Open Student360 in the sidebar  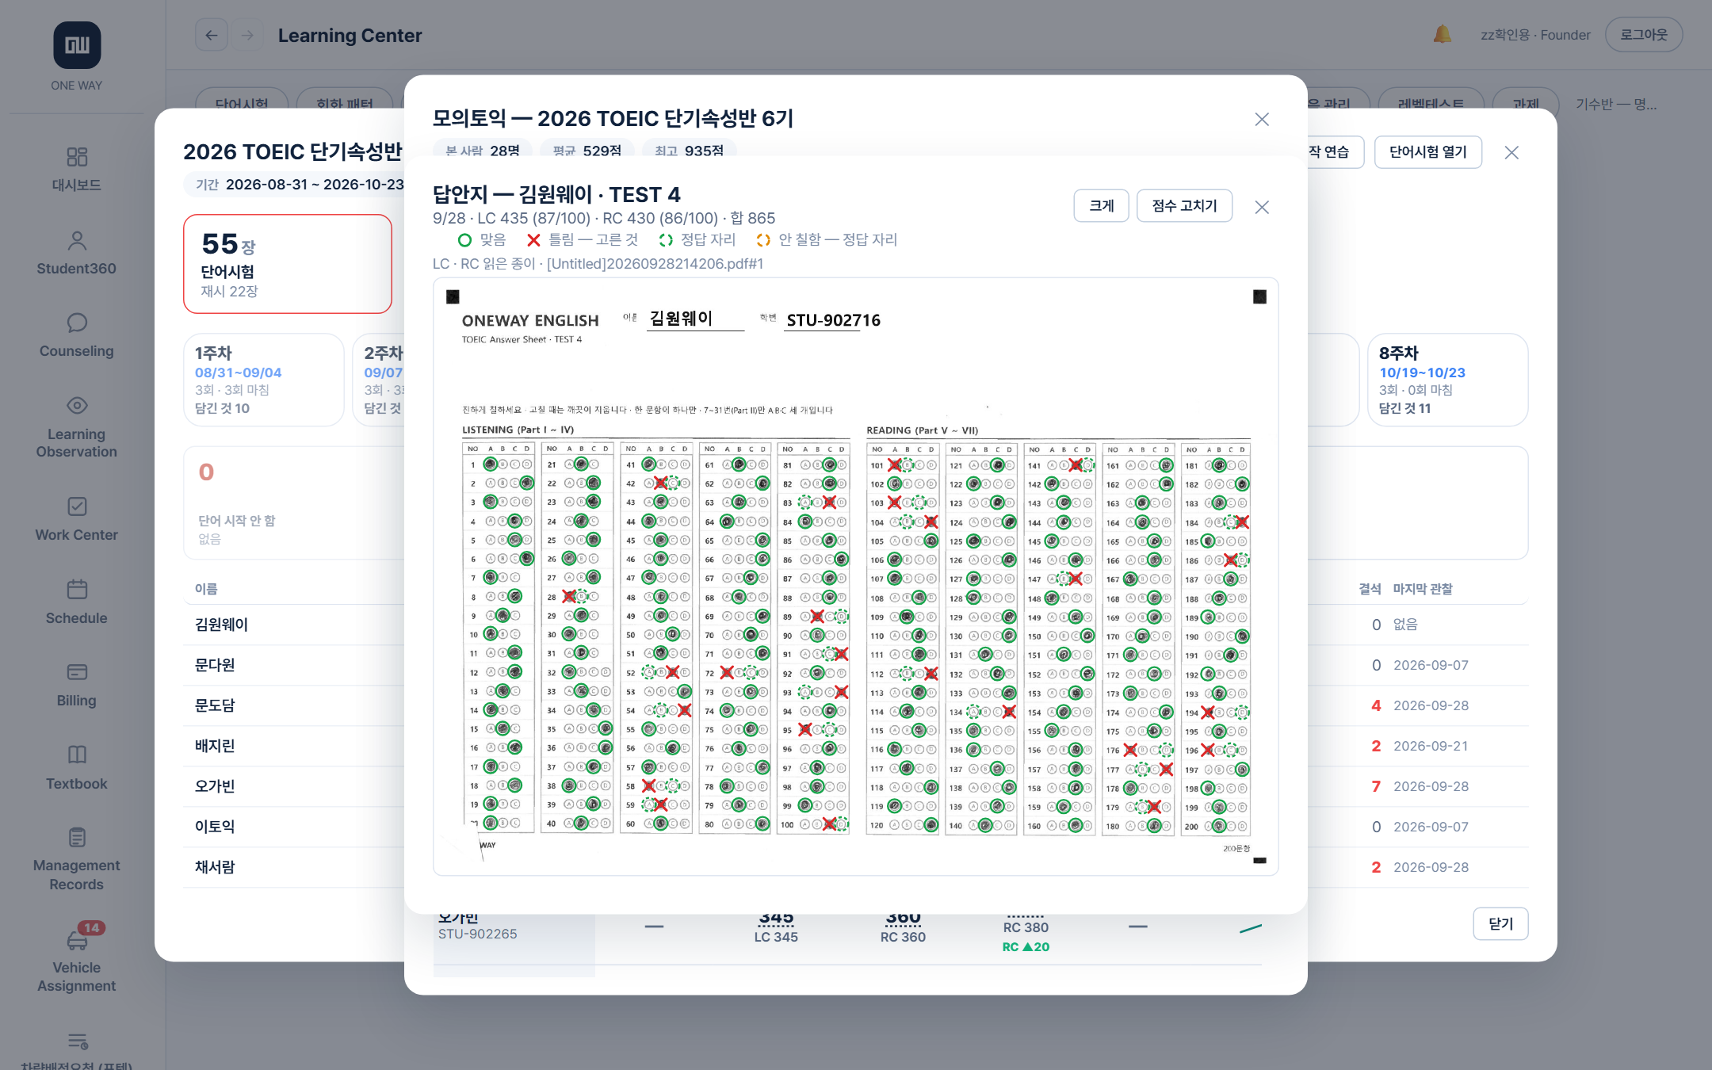(x=77, y=252)
